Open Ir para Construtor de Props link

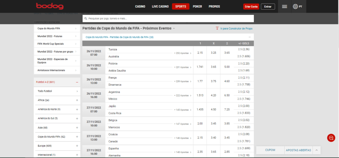pos(236,28)
